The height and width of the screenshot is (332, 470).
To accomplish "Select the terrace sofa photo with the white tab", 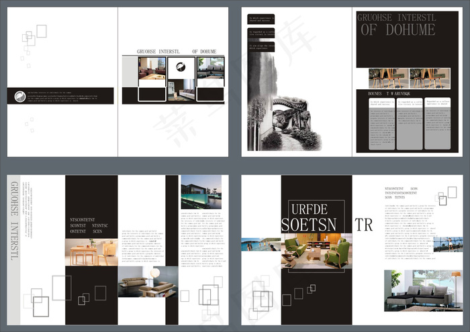I will pos(210,68).
